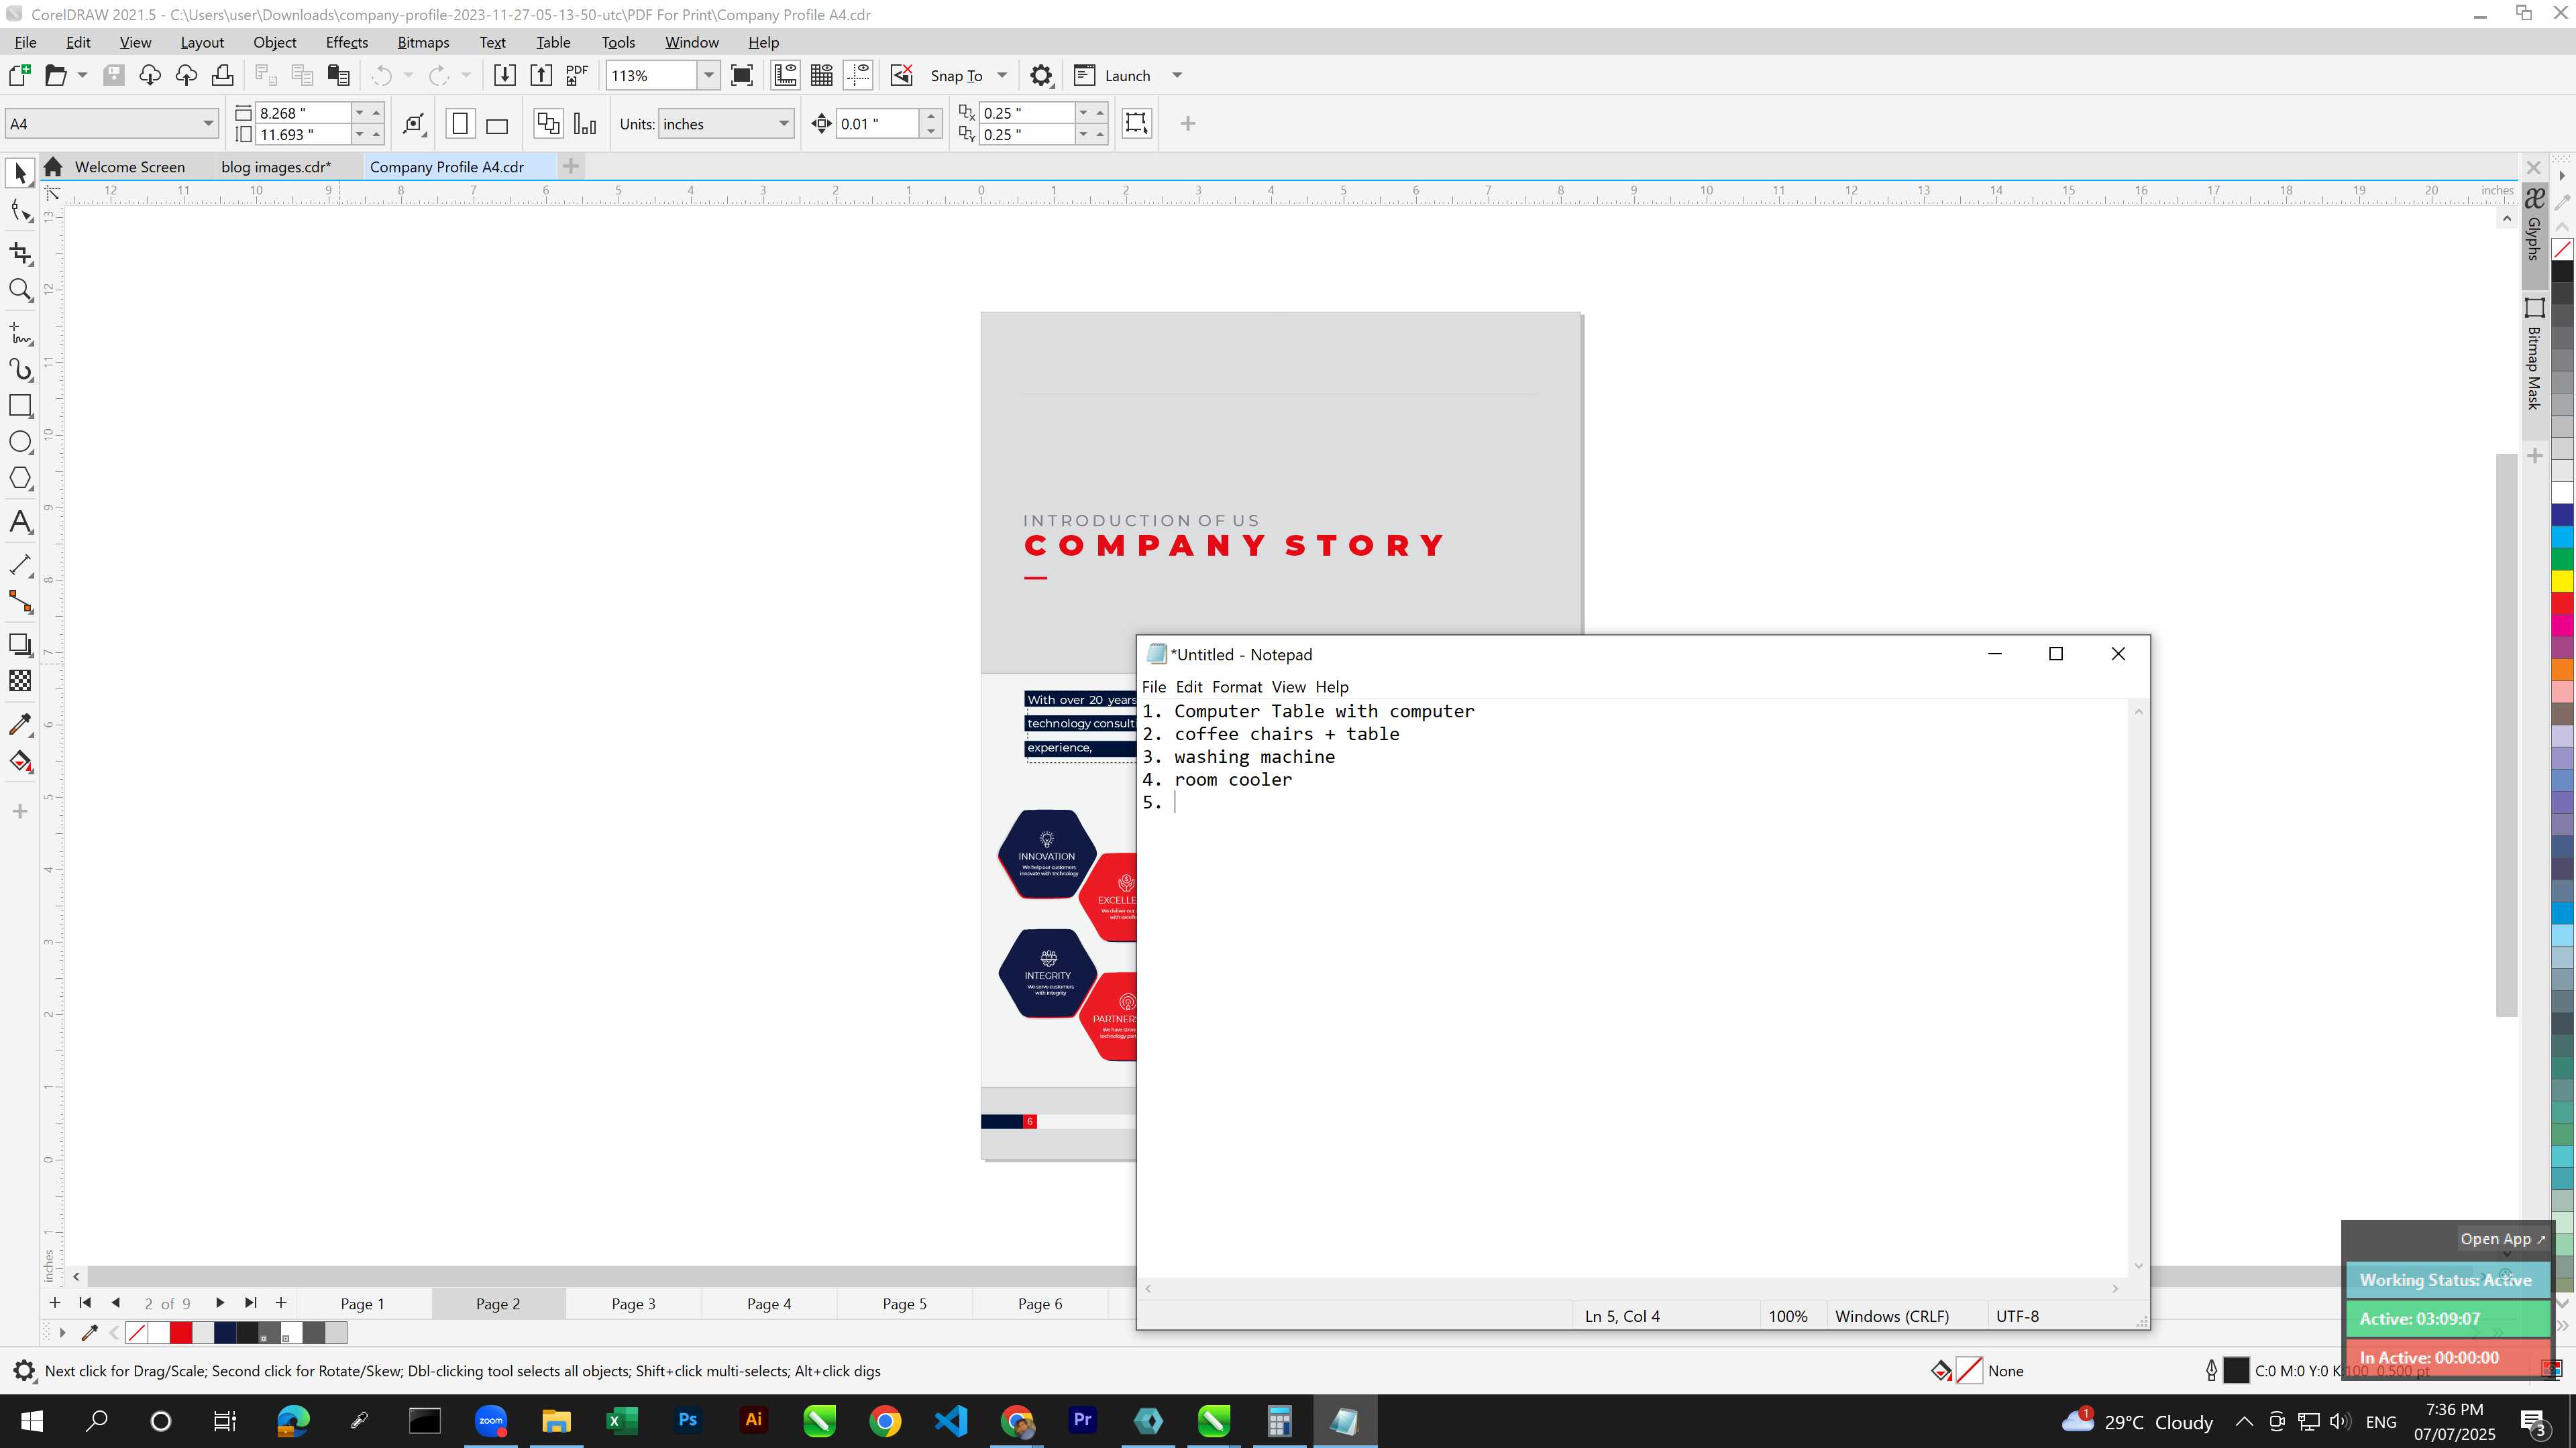Open the Layout menu
The width and height of the screenshot is (2576, 1448).
pos(202,42)
